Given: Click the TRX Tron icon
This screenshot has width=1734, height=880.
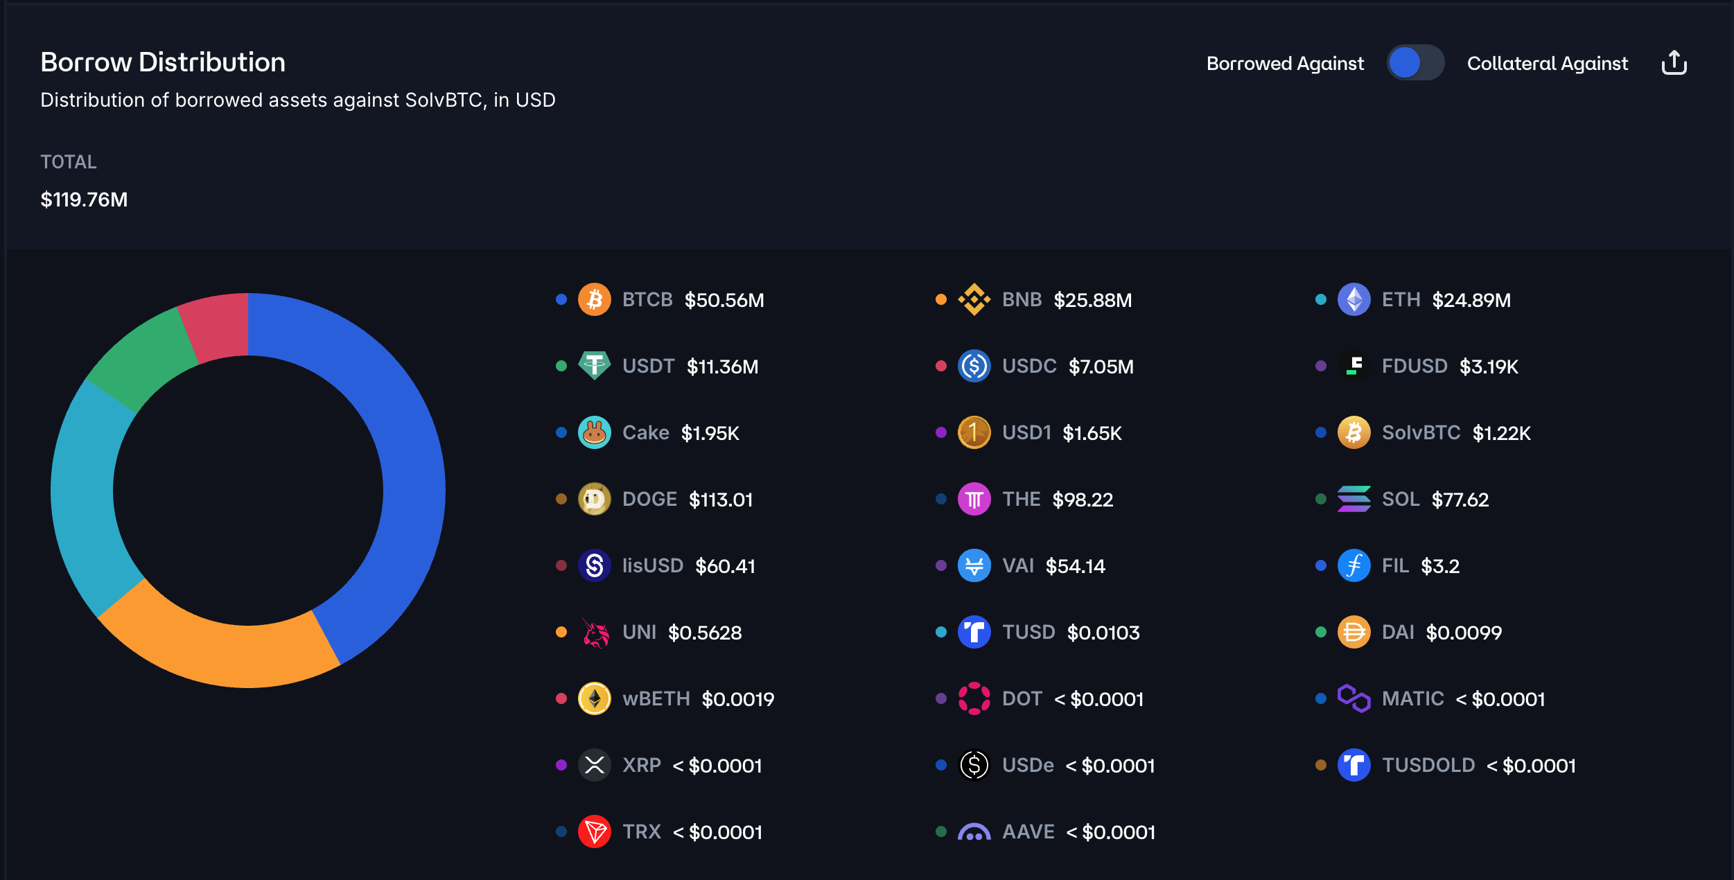Looking at the screenshot, I should click(x=594, y=831).
